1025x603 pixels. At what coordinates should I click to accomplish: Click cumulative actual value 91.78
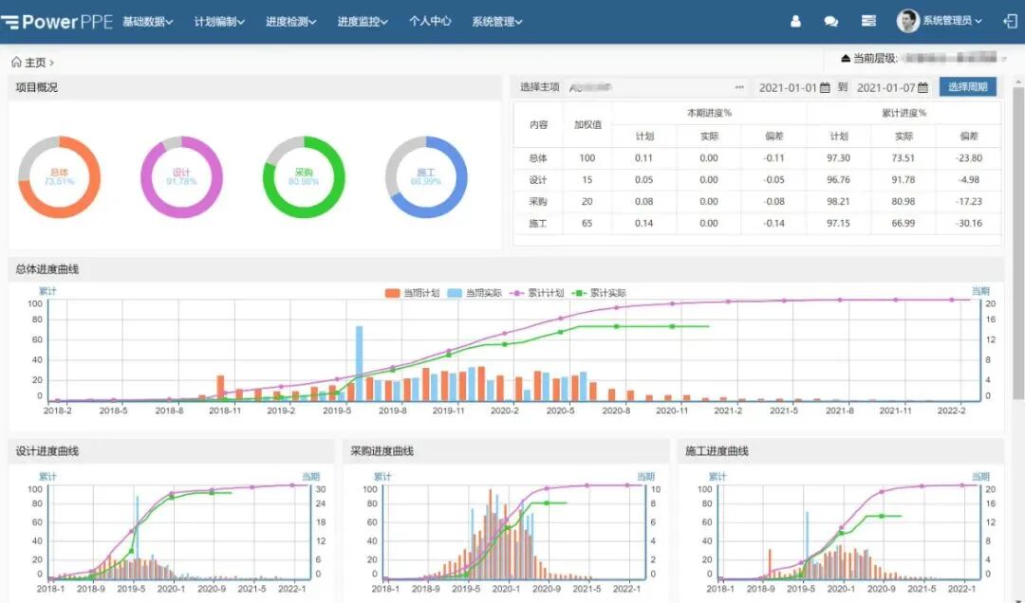[x=904, y=179]
